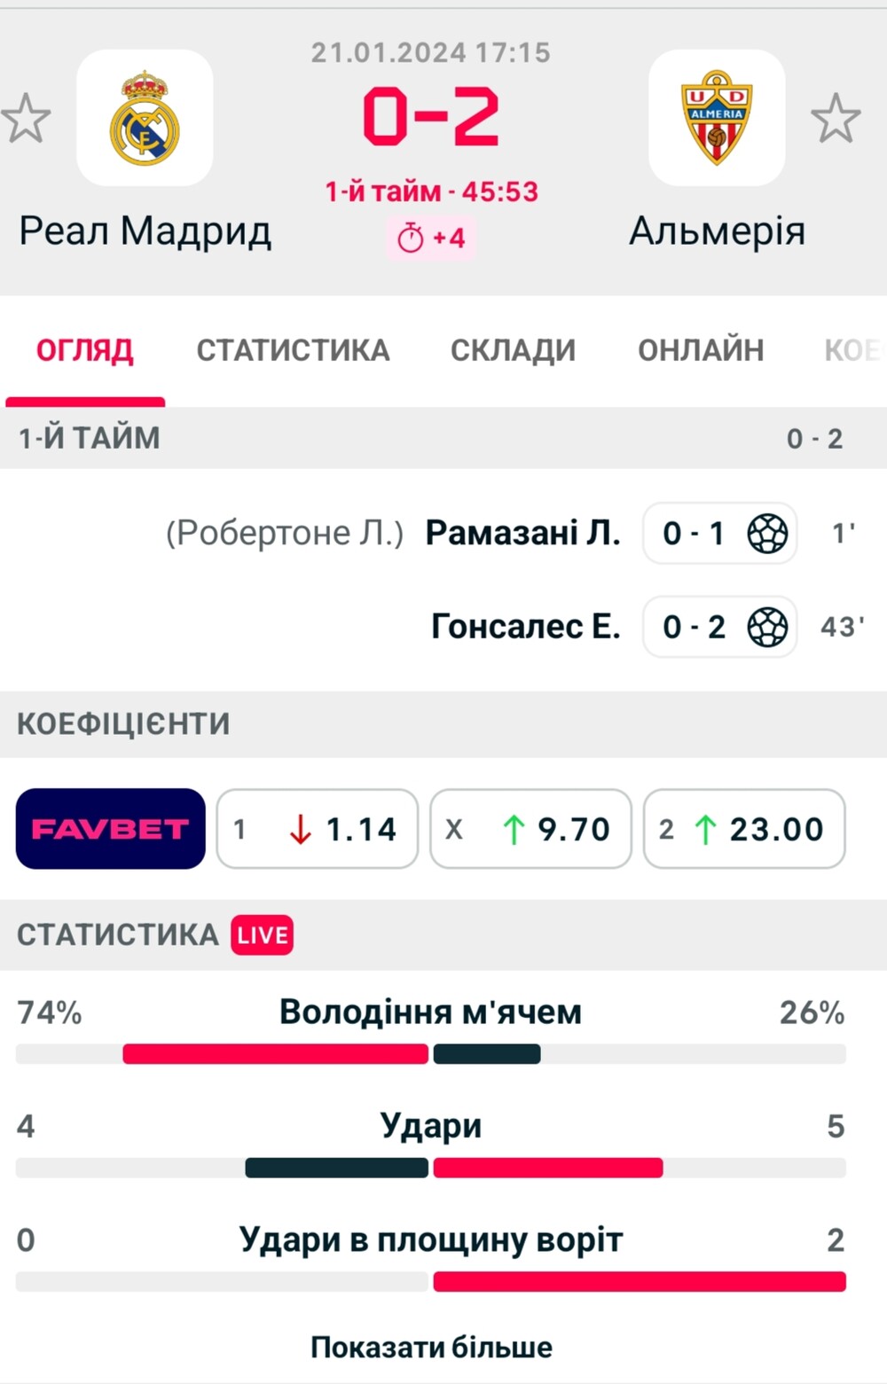887x1384 pixels.
Task: Tap the ball icon for the 0-2 goal
Action: 767,627
